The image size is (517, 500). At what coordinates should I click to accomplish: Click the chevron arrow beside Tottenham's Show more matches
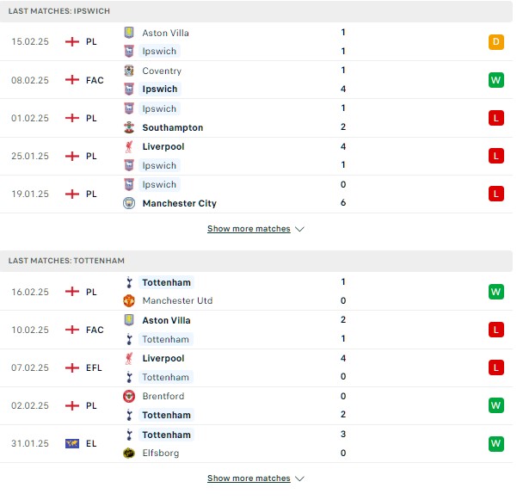(x=299, y=478)
